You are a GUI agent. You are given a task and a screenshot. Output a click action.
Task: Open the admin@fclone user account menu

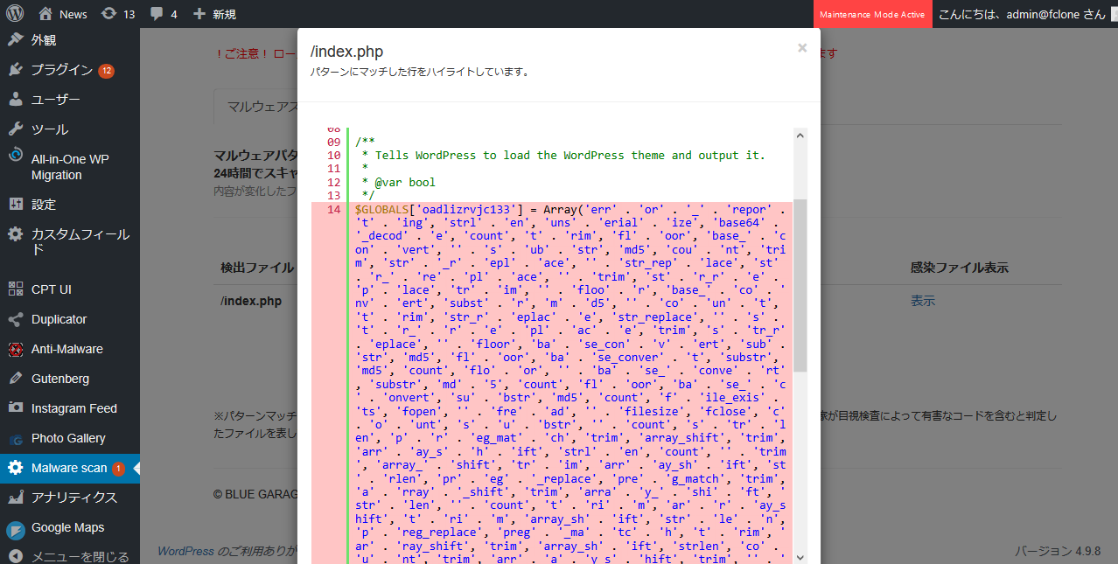1021,14
